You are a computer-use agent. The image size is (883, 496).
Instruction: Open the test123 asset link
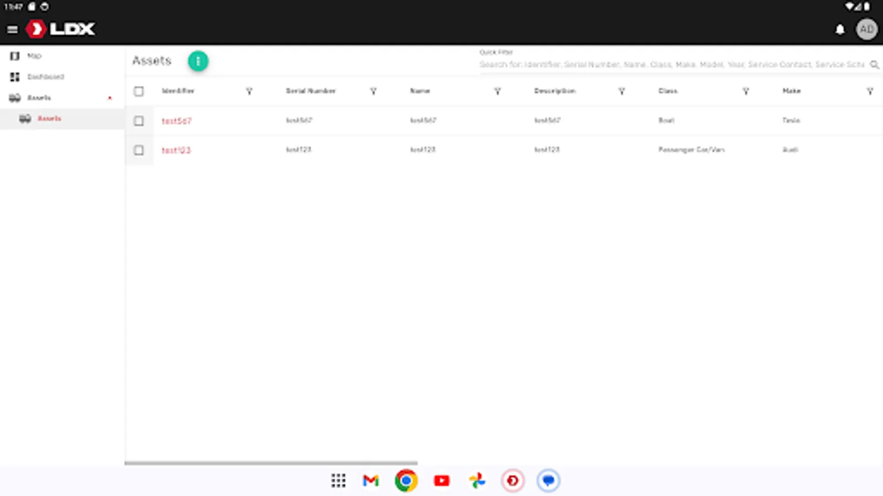(x=177, y=150)
